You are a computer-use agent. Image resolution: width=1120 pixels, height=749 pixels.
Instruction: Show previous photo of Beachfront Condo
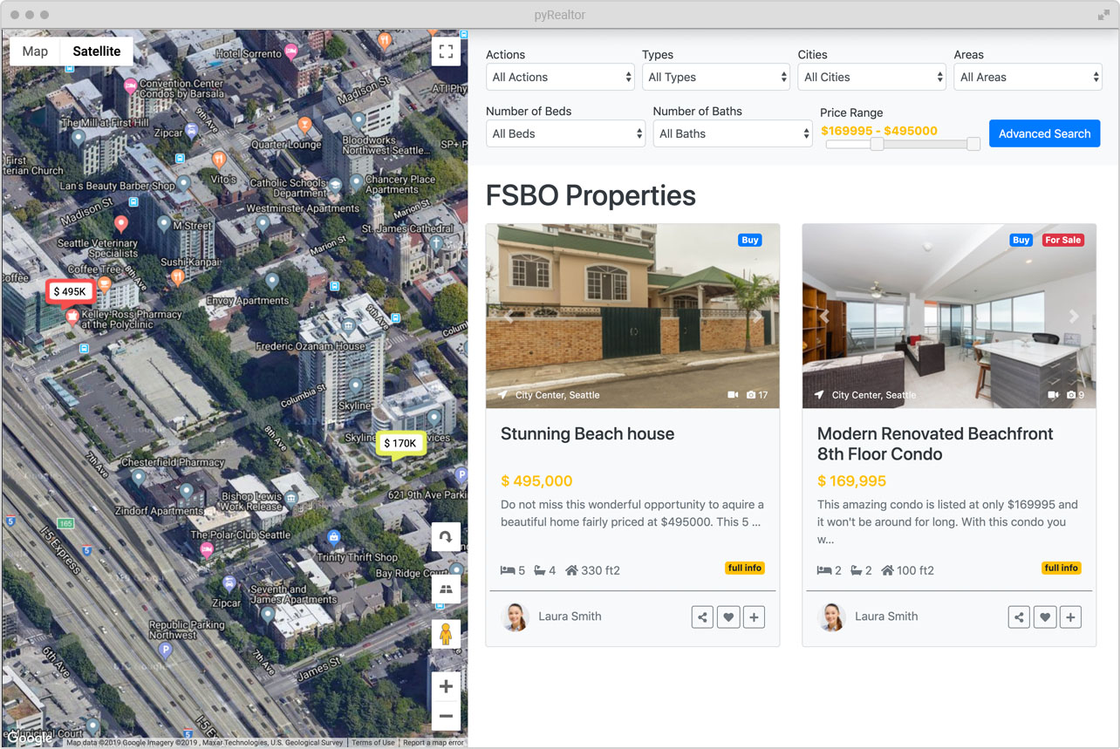824,317
